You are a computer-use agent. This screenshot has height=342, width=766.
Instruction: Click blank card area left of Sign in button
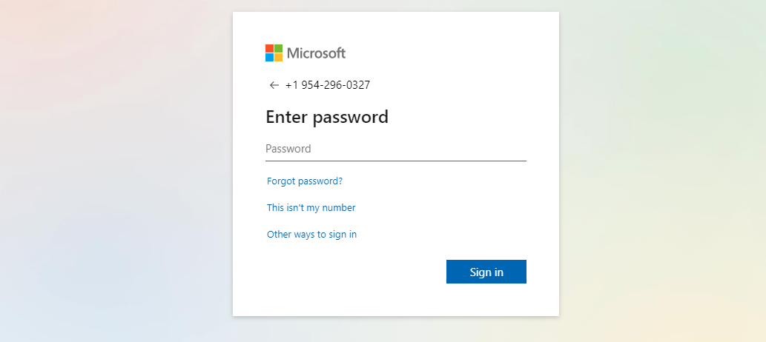click(349, 272)
